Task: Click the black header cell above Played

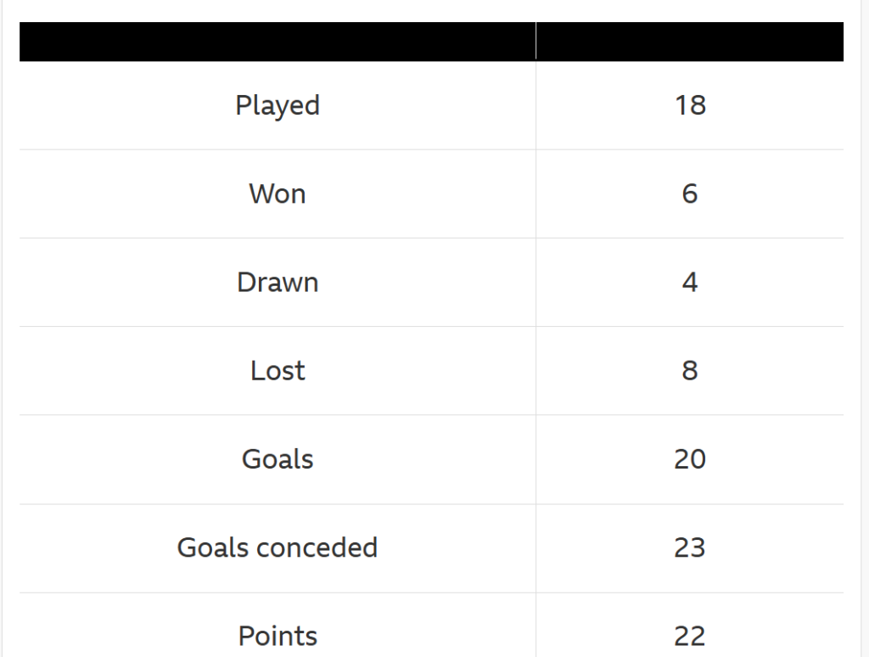Action: pos(278,42)
